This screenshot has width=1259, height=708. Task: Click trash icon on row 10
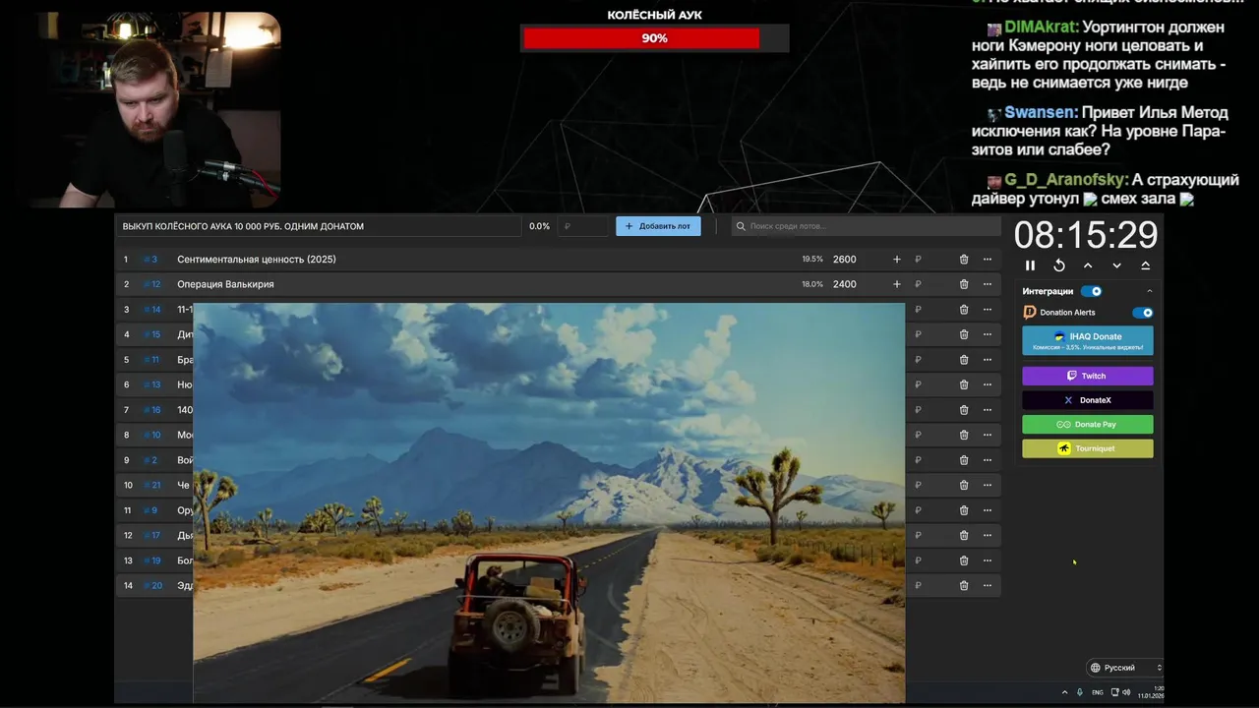pos(964,485)
